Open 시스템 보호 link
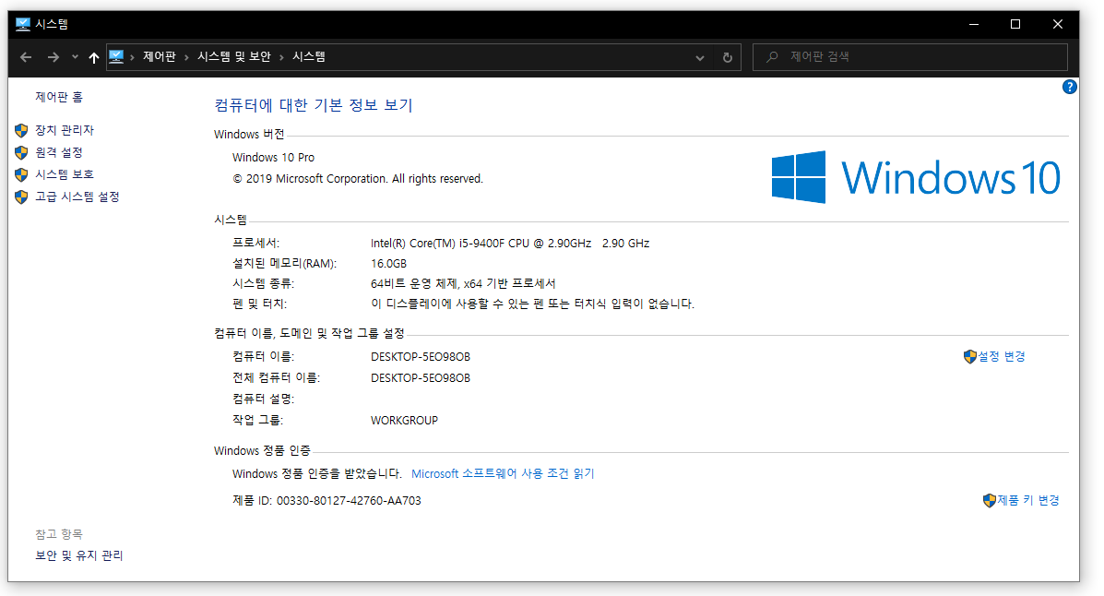Image resolution: width=1104 pixels, height=596 pixels. pos(65,174)
